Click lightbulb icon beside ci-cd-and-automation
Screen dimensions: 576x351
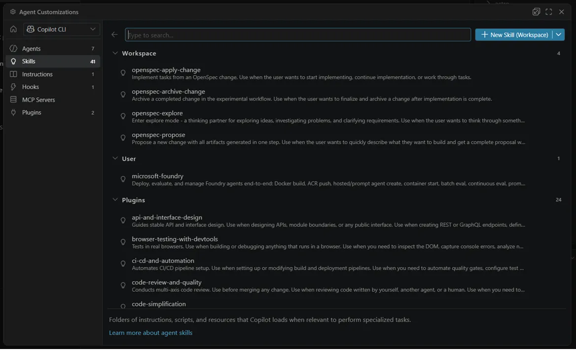[123, 264]
